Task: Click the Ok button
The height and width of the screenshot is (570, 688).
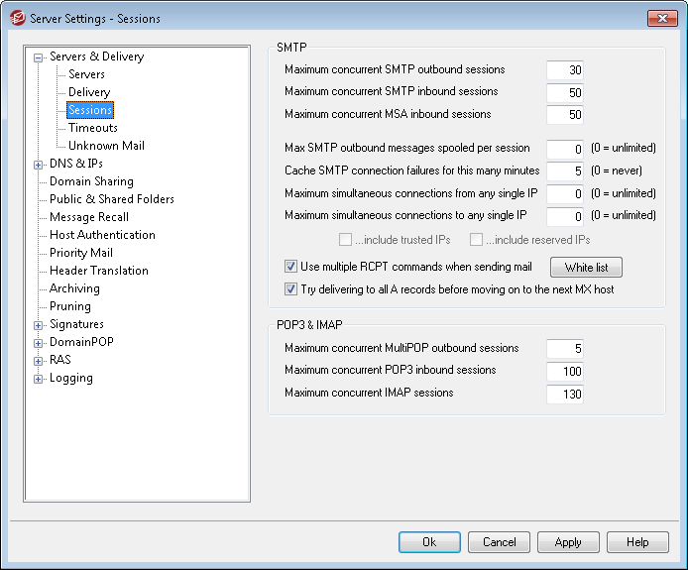Action: (x=429, y=542)
